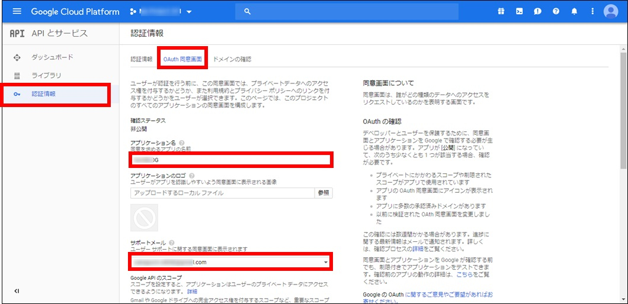Viewport: 628px width, 304px height.
Task: Open the 詳細 link about 確認プロセス
Action: 417,248
